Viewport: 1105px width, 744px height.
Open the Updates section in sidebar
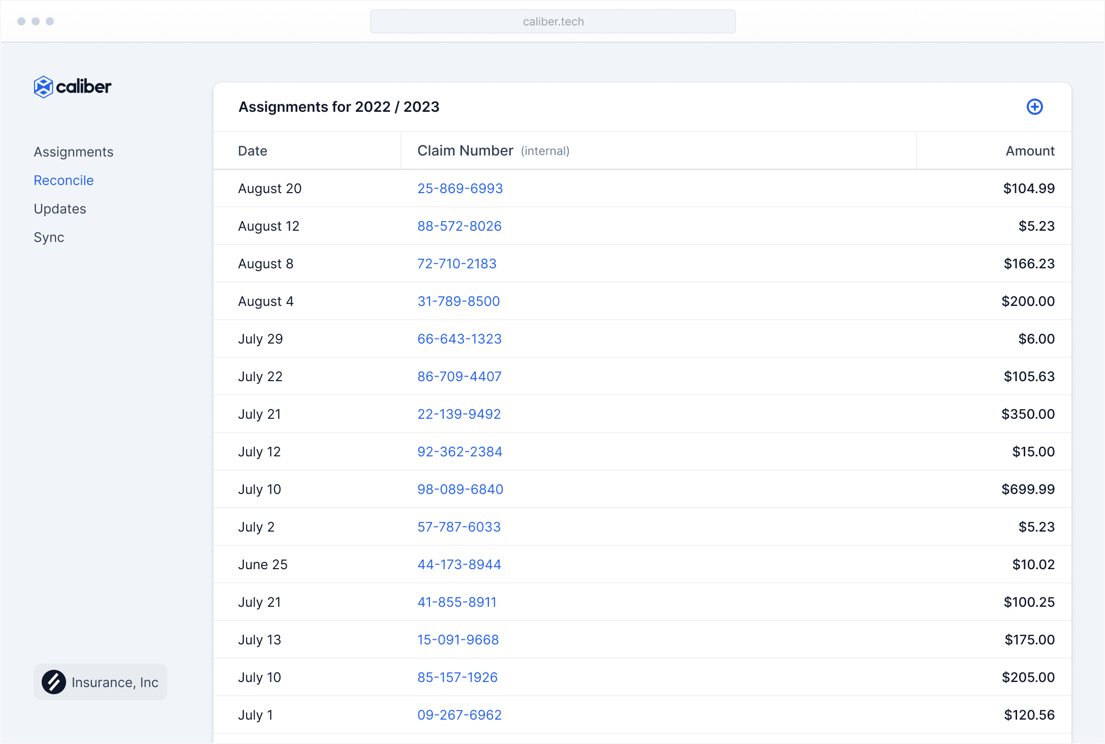pos(60,209)
